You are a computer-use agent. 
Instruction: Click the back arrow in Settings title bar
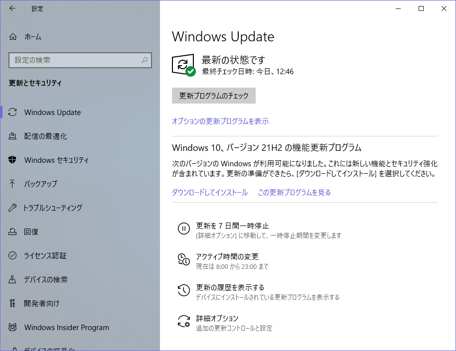tap(12, 8)
